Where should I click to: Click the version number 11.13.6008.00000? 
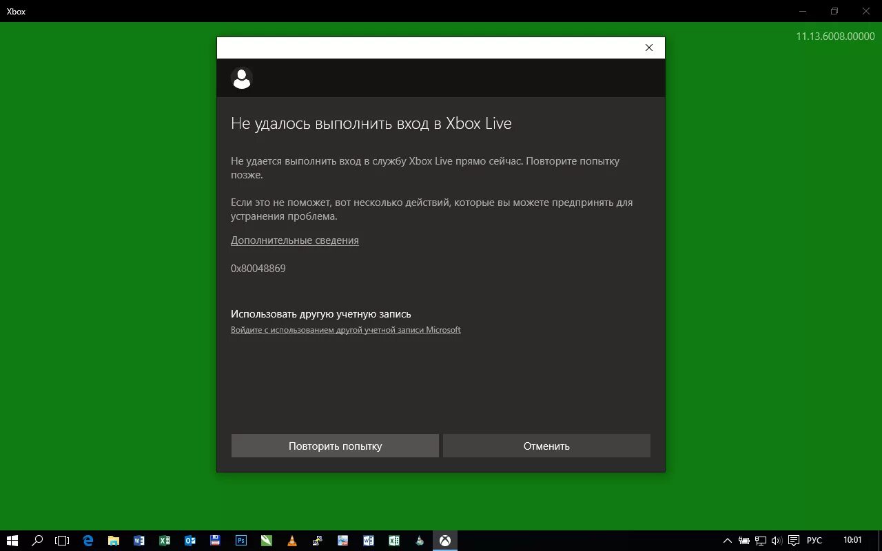point(835,37)
